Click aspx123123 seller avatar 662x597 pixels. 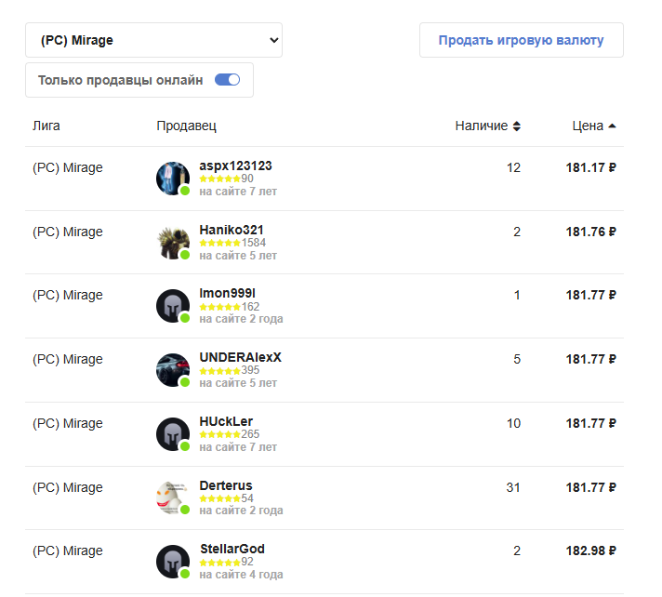click(x=173, y=179)
